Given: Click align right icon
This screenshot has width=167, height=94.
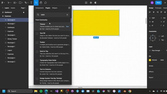Looking at the screenshot, I should 157,12.
